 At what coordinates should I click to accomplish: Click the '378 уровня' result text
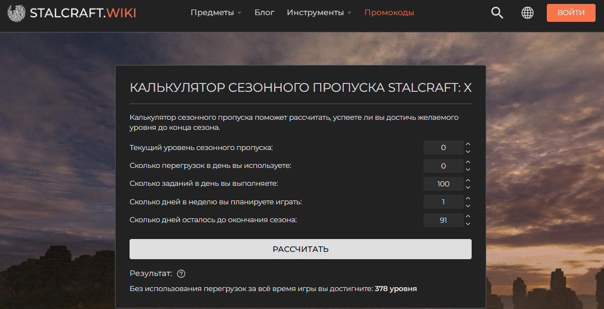click(x=395, y=289)
